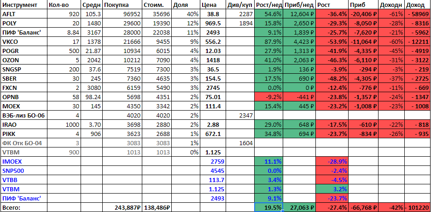Select blue ПИФ 'Баланс' benchmark row name

[x=23, y=198]
